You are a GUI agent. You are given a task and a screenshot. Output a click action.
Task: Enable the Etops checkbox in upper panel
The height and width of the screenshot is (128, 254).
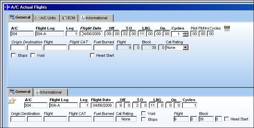13,55
